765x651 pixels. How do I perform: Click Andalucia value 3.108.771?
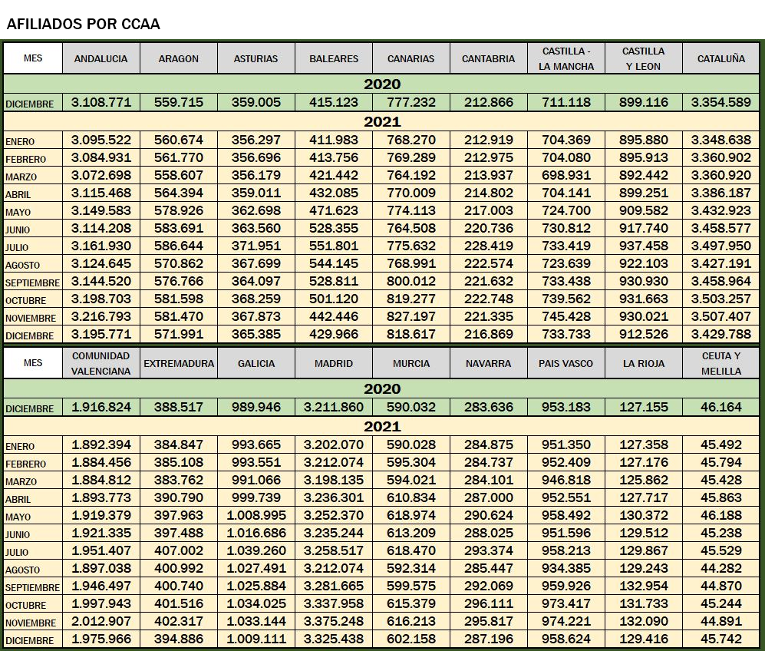point(101,102)
